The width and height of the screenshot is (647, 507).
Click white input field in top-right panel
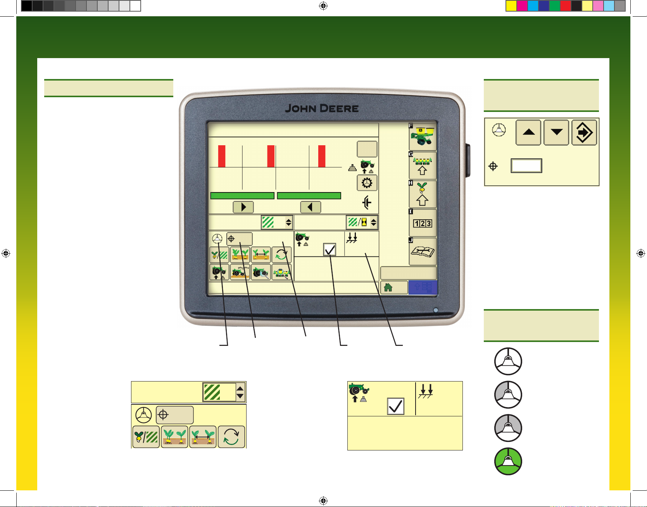coord(526,166)
